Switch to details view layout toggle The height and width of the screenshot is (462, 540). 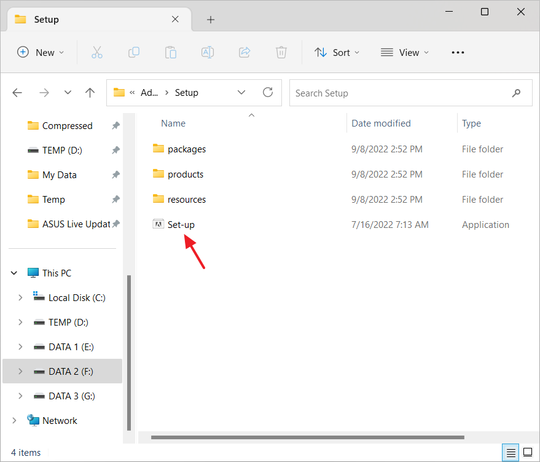(x=511, y=453)
